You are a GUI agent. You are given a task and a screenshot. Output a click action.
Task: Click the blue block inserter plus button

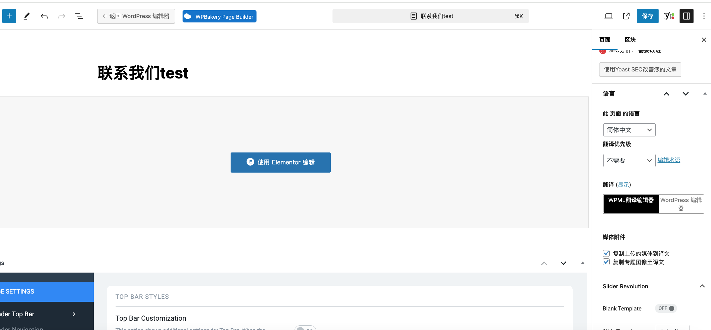pyautogui.click(x=9, y=16)
